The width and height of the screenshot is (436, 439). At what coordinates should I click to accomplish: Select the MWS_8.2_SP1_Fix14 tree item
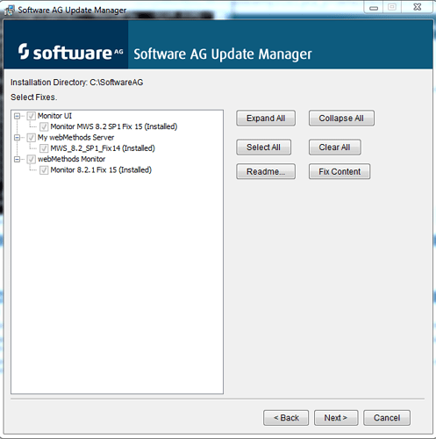click(x=103, y=148)
